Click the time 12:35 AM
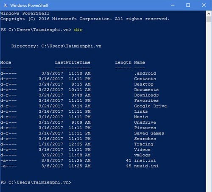 [80, 144]
